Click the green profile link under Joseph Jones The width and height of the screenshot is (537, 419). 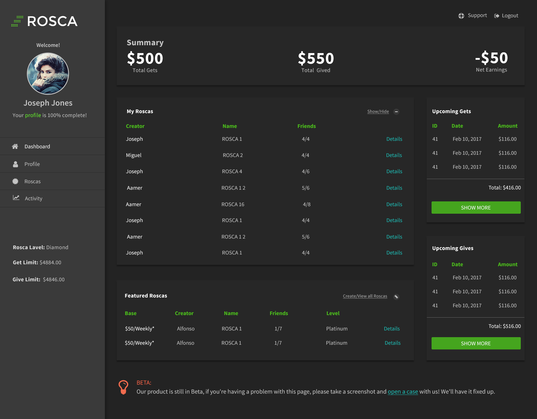(33, 115)
